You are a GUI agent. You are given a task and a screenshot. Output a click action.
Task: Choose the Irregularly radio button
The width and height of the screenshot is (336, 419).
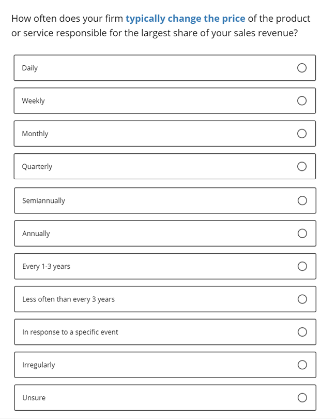pyautogui.click(x=302, y=365)
